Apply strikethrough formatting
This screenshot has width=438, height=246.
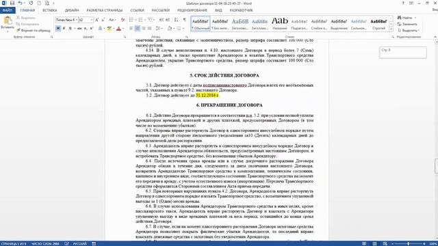coord(79,29)
